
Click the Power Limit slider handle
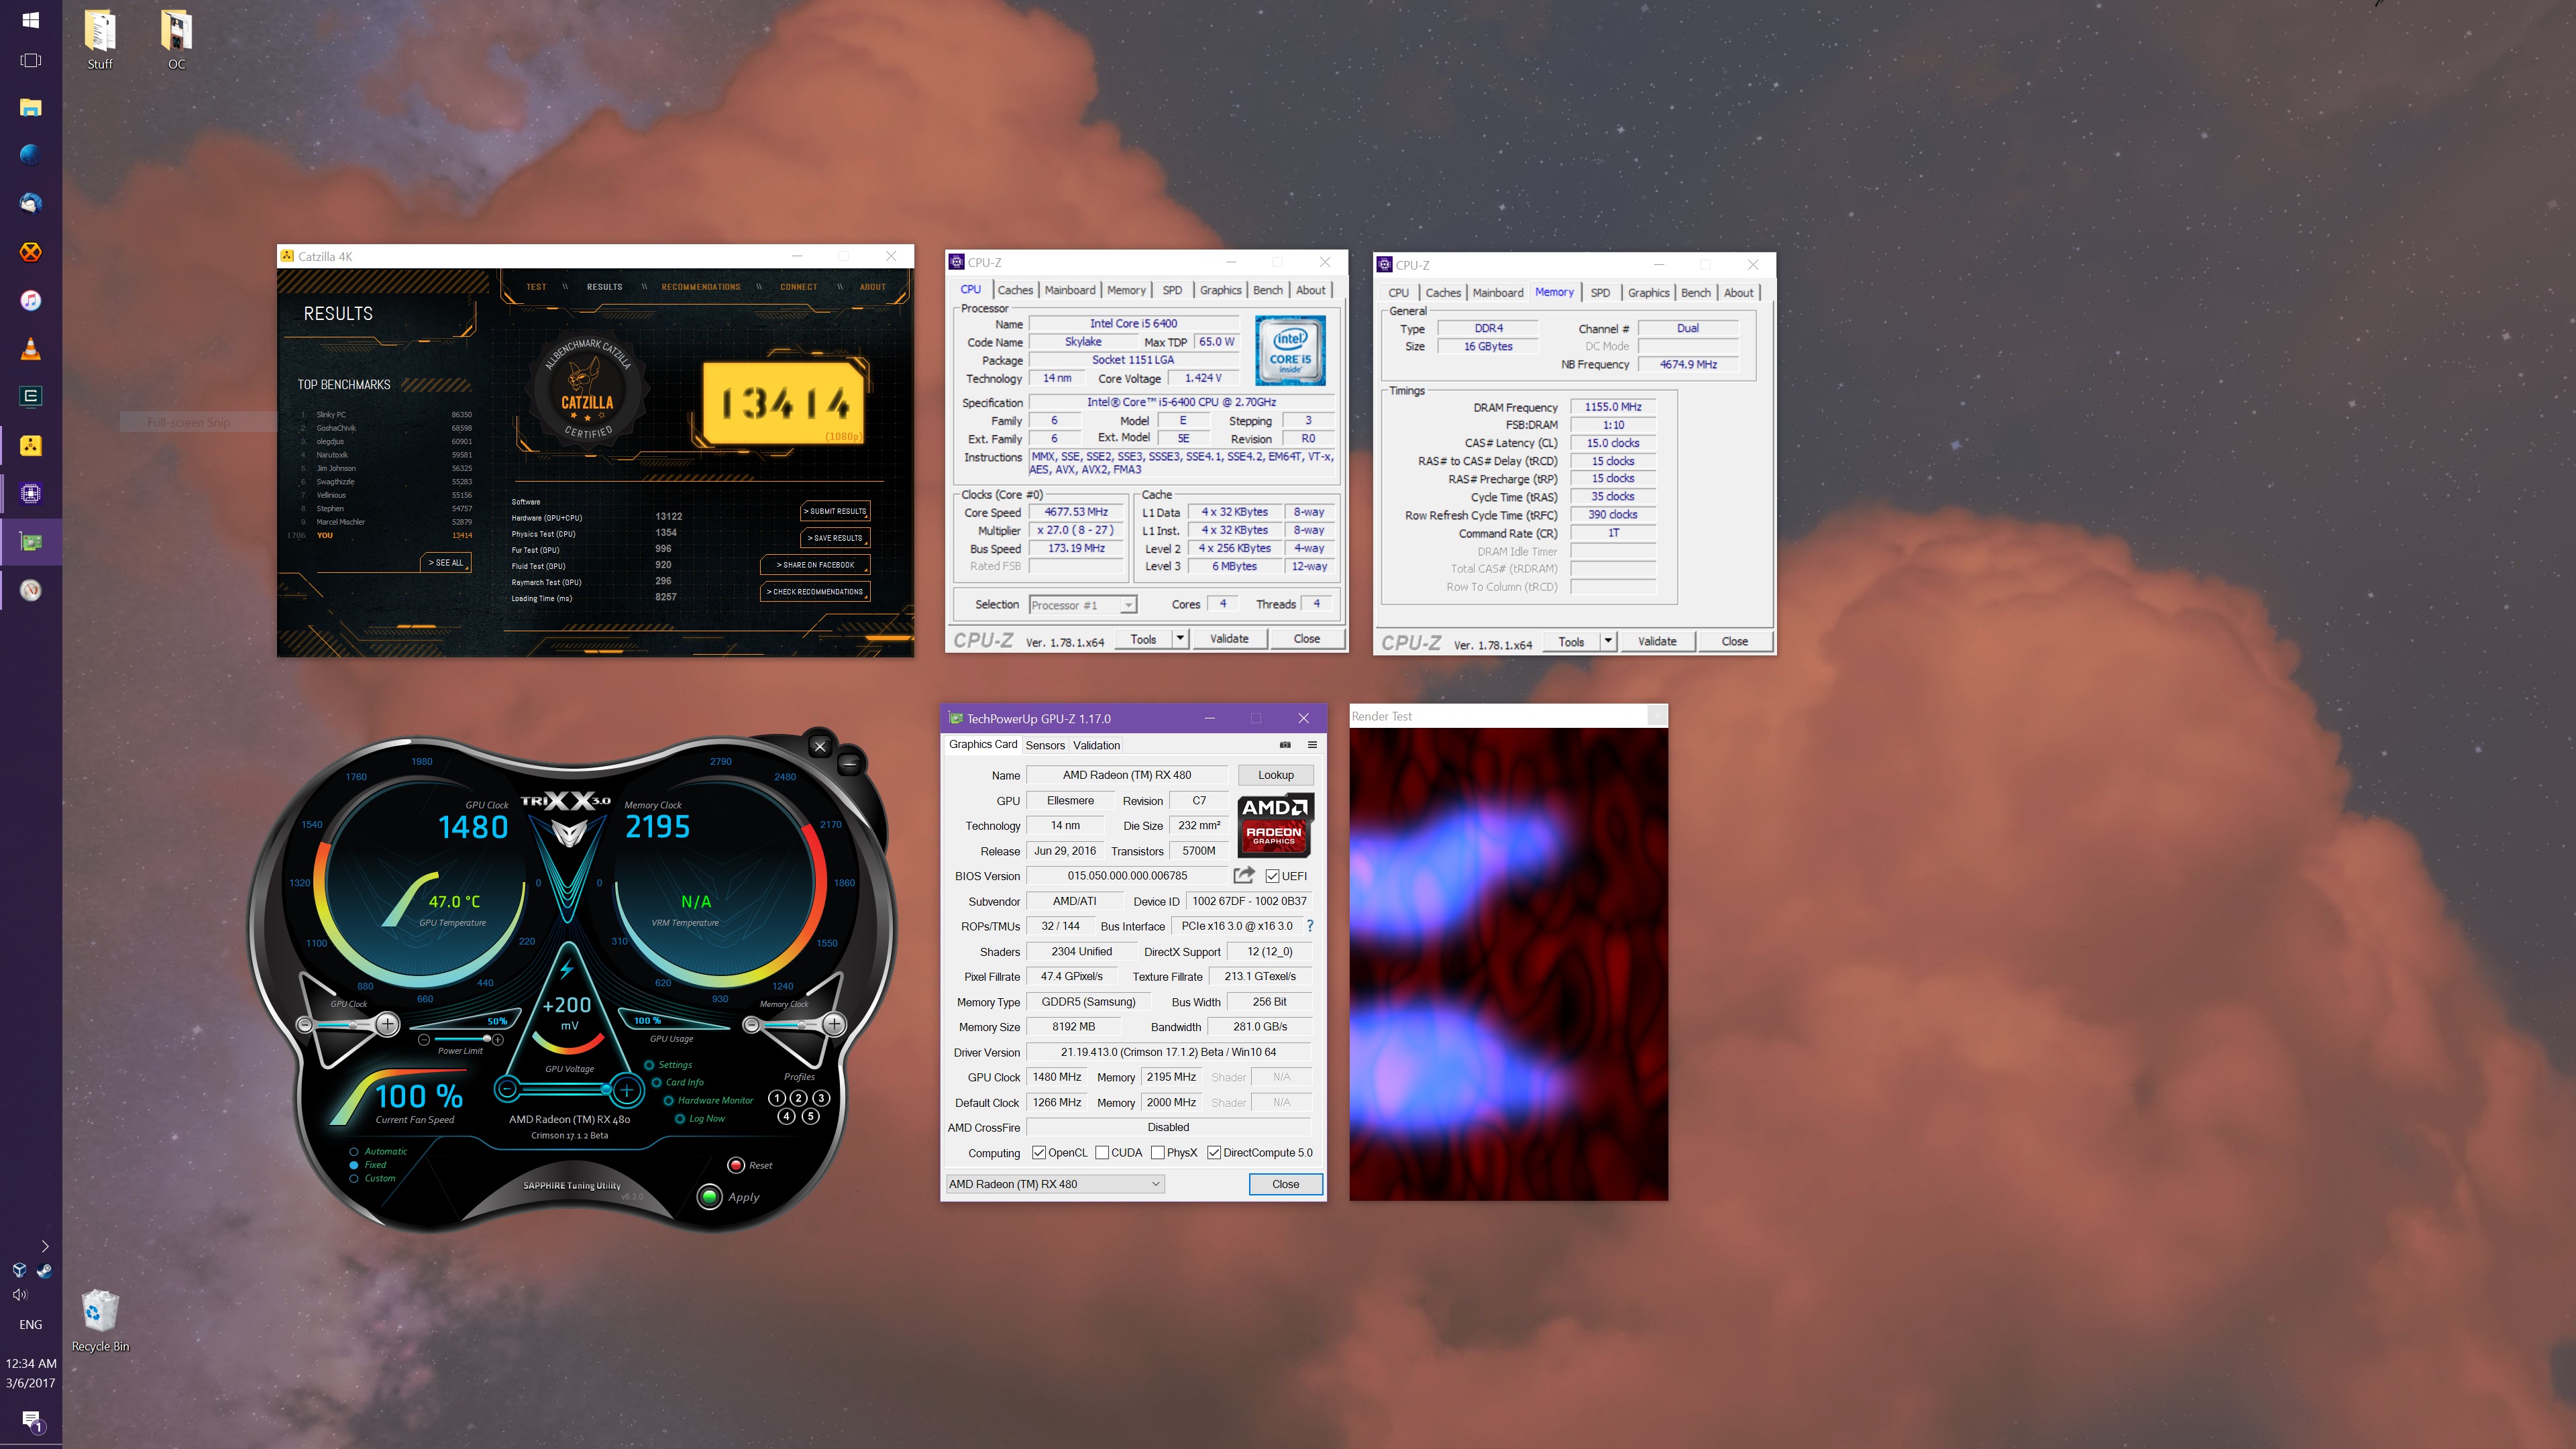pyautogui.click(x=487, y=1040)
